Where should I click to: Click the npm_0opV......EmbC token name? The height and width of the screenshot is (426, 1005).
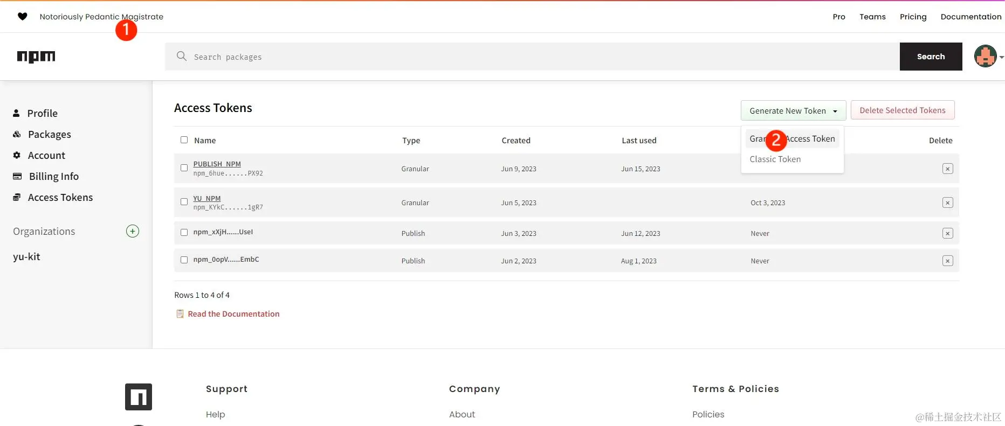(x=226, y=260)
